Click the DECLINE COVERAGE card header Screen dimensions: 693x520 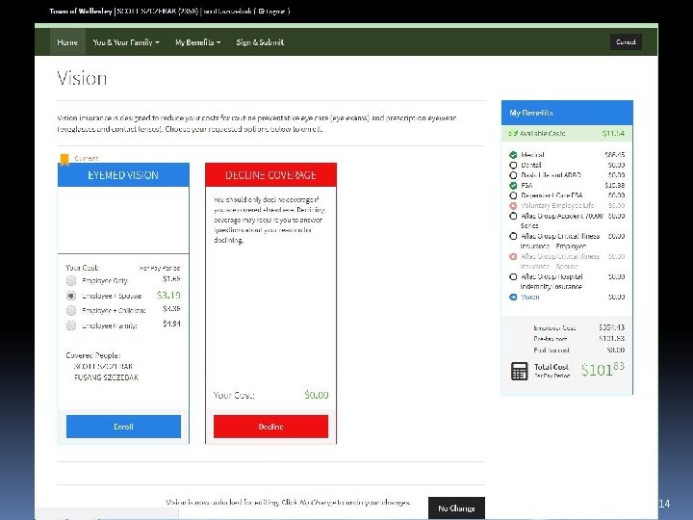[x=270, y=175]
